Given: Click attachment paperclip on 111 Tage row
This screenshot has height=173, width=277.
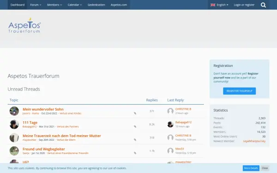Looking at the screenshot, I should pos(135,126).
